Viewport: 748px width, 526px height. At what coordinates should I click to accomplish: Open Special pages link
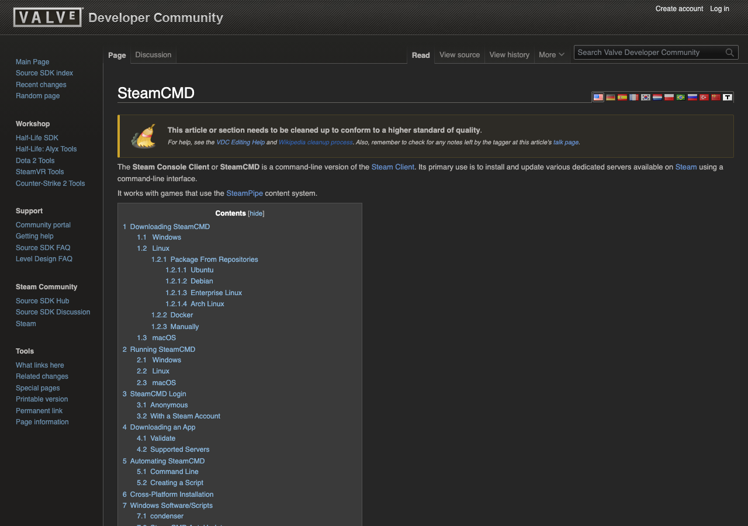click(37, 388)
